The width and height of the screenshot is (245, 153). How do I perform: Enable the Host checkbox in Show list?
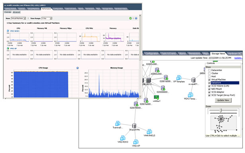[210, 76]
